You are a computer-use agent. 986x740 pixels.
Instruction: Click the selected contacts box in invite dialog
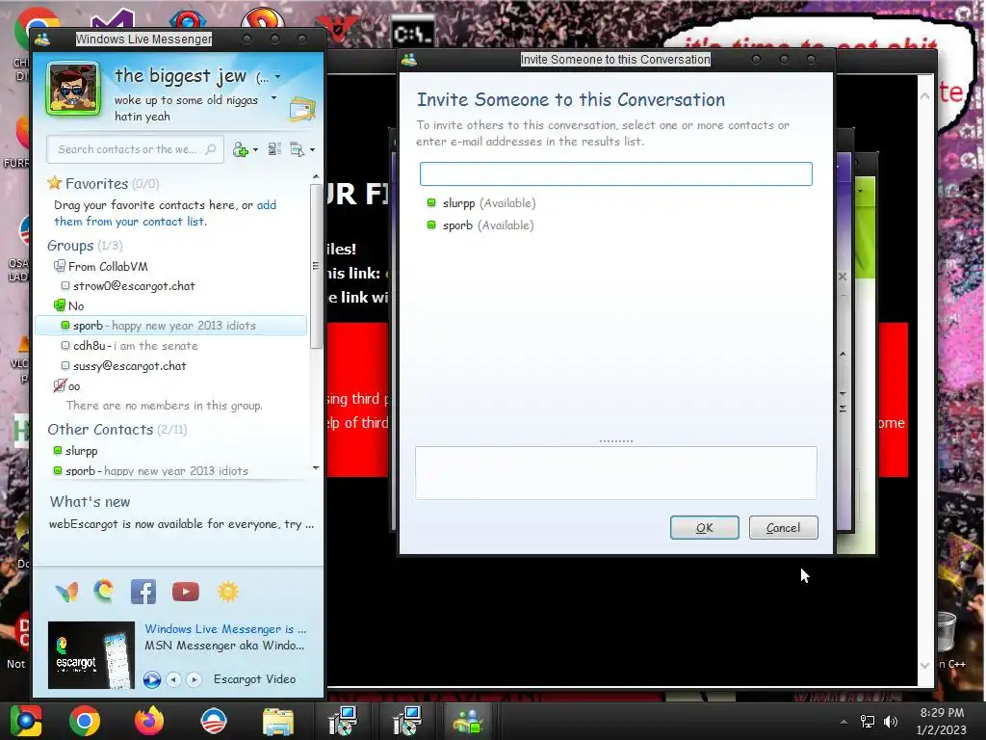coord(615,473)
